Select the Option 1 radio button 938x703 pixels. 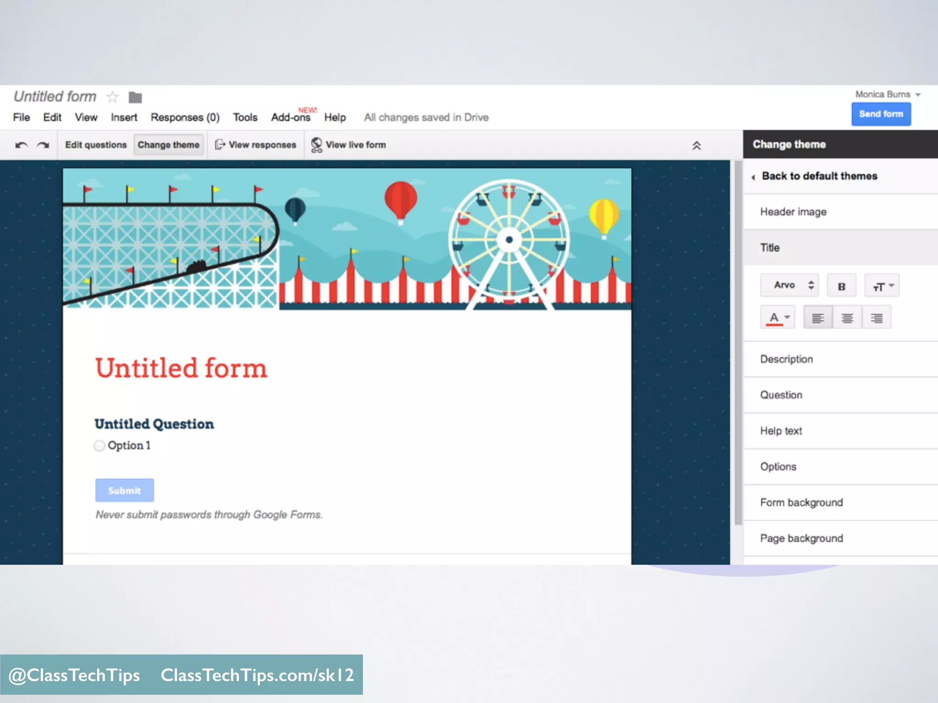tap(99, 446)
